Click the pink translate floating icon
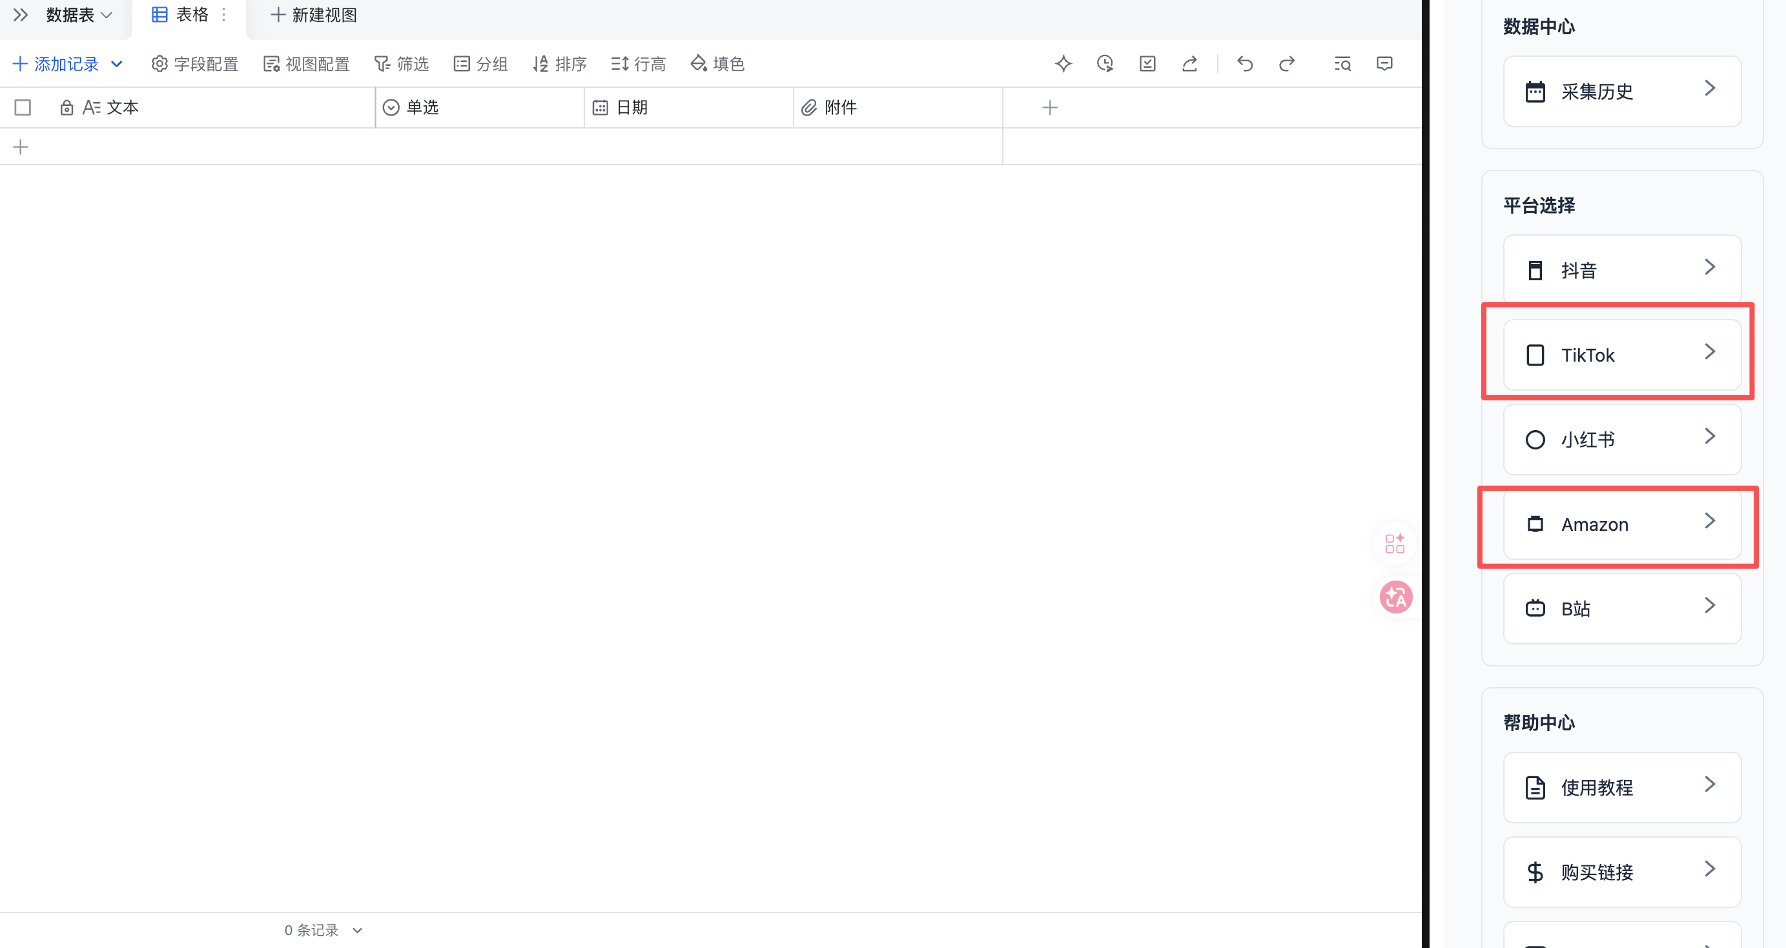 [1395, 597]
